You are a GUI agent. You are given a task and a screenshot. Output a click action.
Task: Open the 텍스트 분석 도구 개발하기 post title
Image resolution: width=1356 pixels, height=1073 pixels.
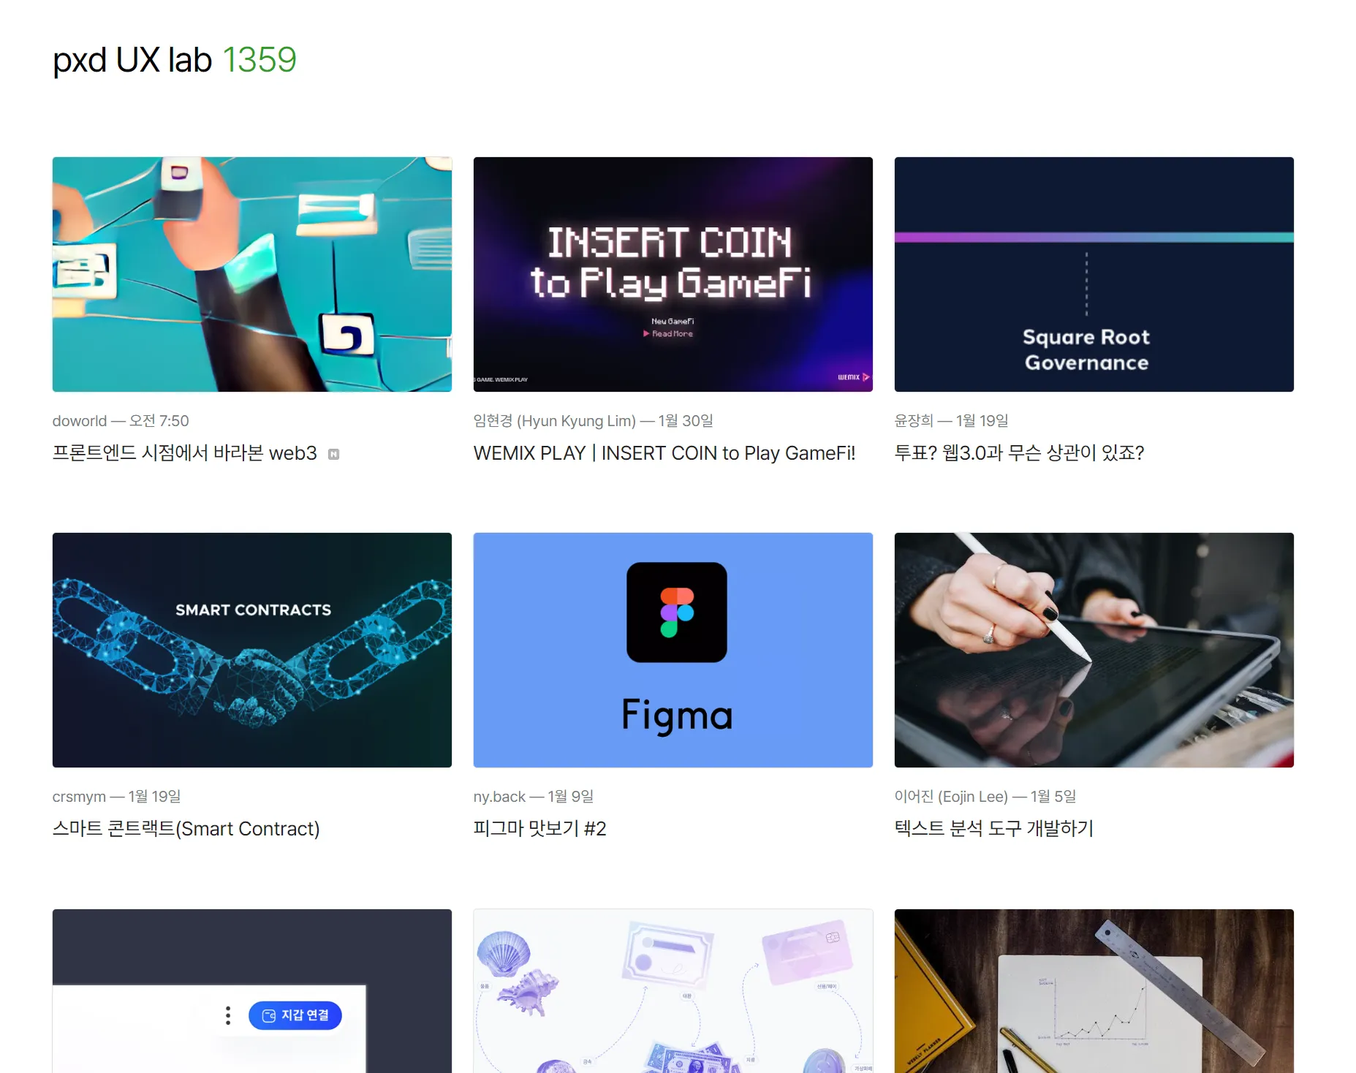point(994,829)
